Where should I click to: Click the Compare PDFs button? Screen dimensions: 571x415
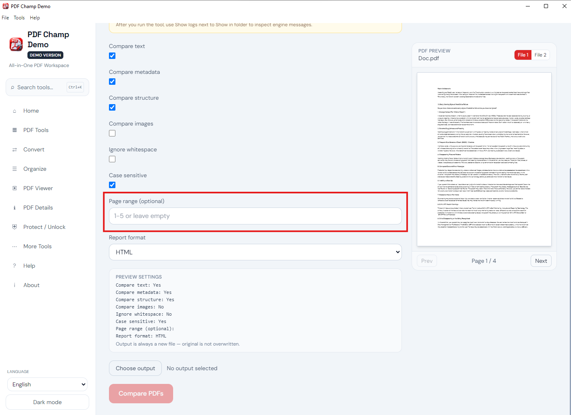click(141, 394)
